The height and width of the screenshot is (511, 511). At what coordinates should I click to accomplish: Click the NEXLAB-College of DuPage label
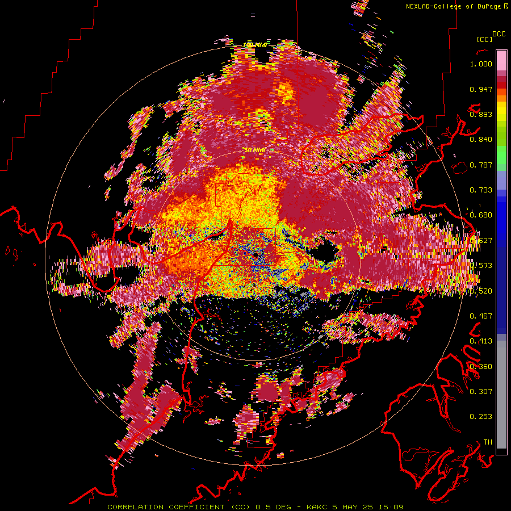[453, 6]
